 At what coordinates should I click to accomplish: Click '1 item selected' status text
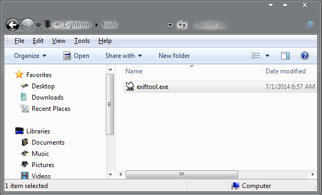coord(26,186)
